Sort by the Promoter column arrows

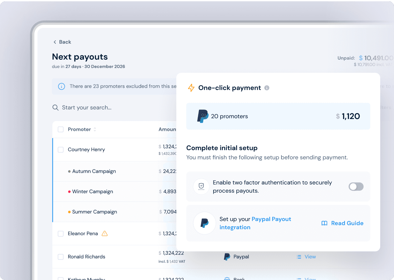[x=95, y=130]
